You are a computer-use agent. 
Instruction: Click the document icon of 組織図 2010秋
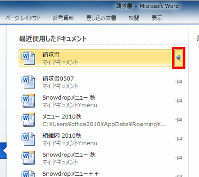click(x=28, y=139)
